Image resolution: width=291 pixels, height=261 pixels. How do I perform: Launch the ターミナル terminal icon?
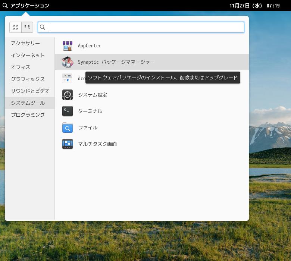[68, 111]
